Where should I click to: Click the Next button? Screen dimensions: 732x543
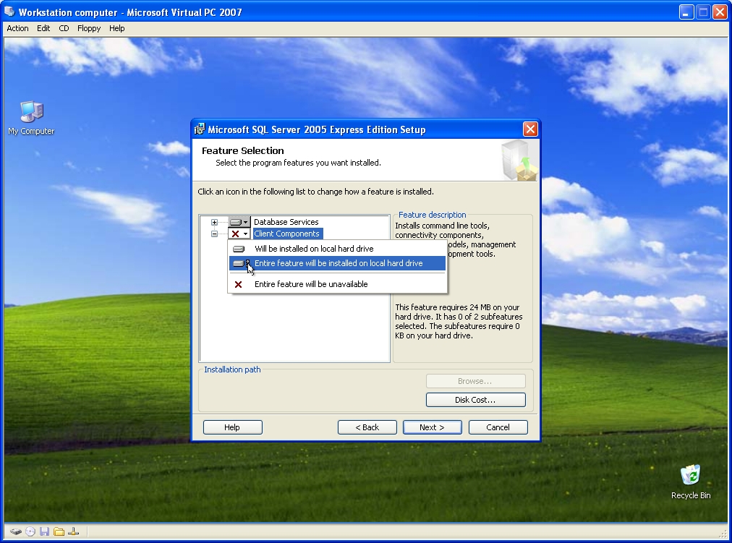coord(433,427)
